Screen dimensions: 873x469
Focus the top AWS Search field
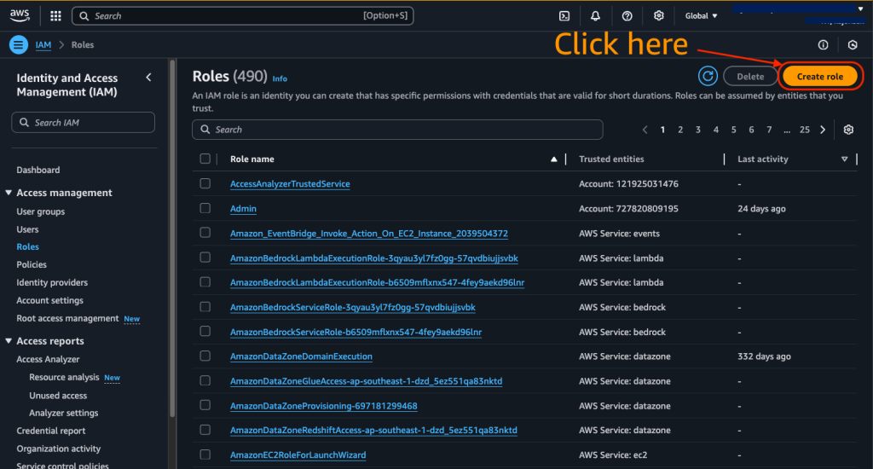(243, 15)
